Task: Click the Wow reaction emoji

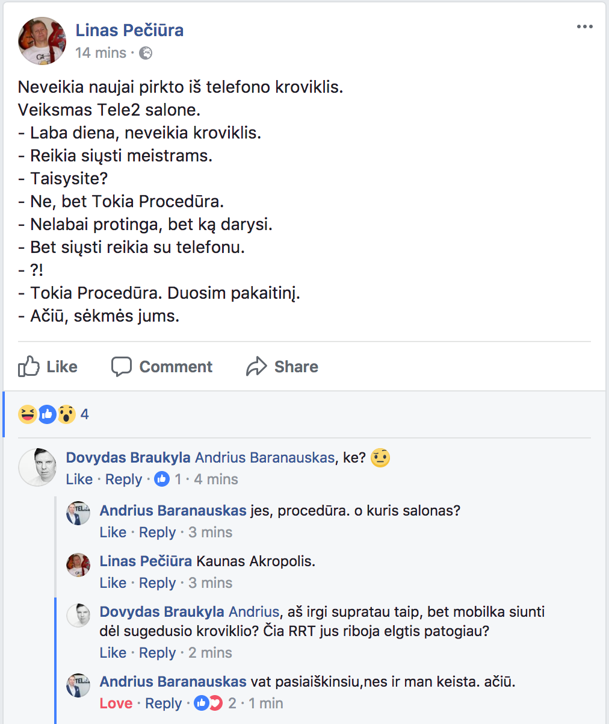Action: [66, 414]
